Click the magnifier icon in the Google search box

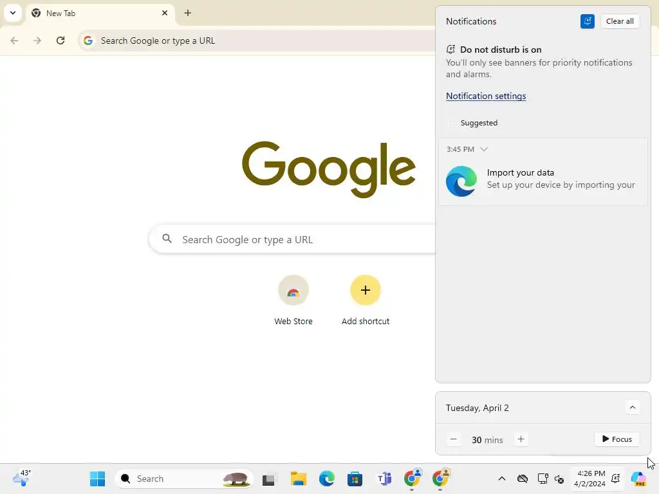click(167, 239)
